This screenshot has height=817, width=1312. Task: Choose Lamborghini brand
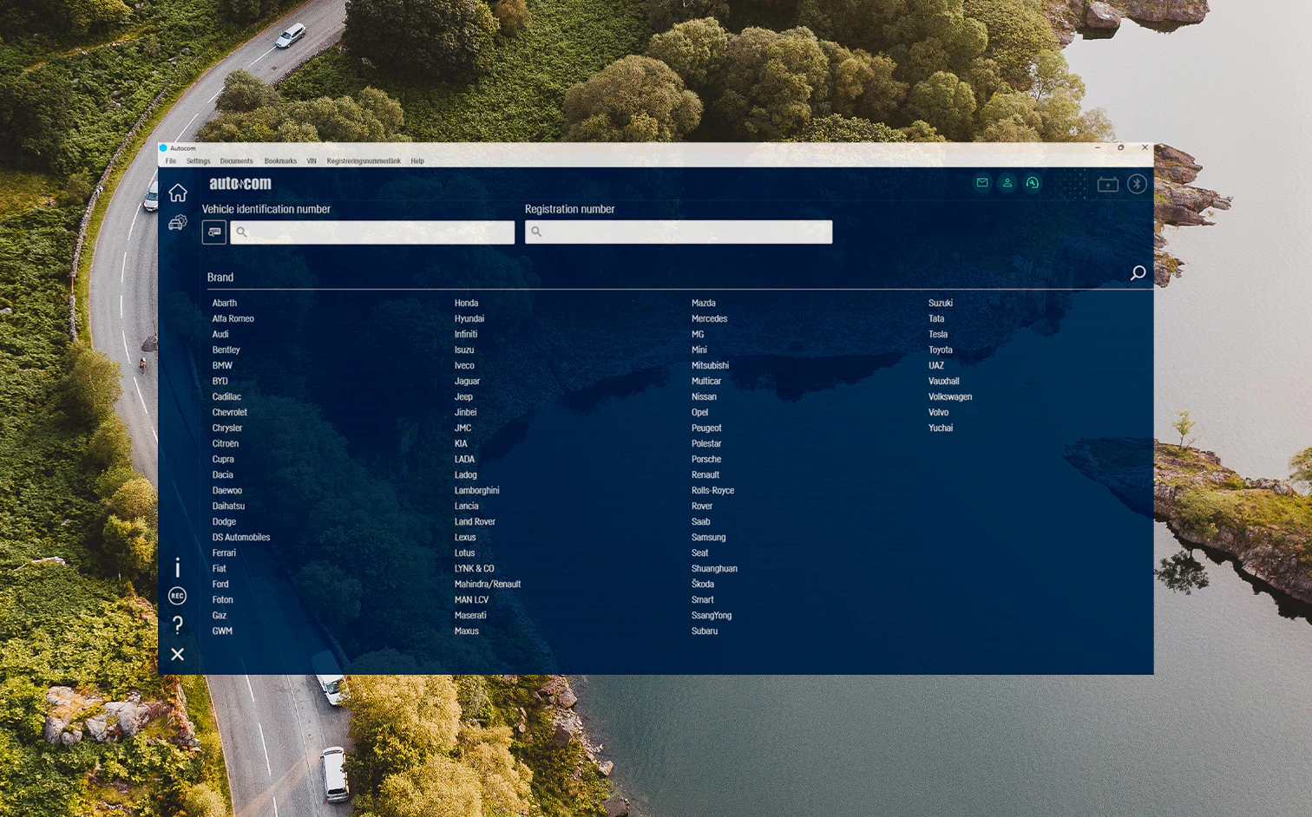coord(476,490)
